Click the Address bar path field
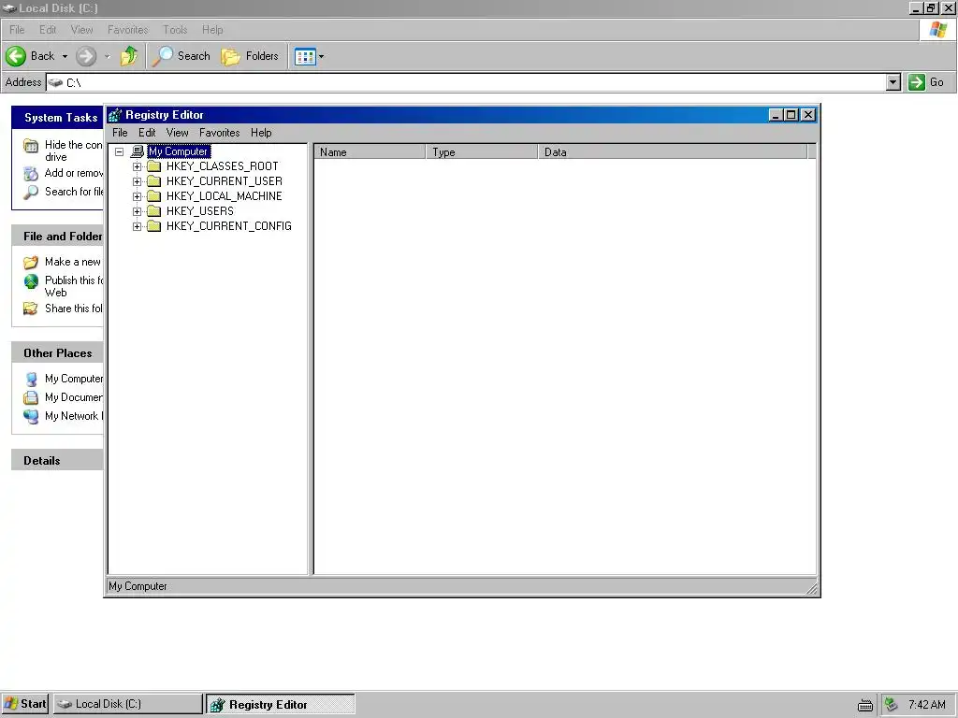 click(x=466, y=82)
